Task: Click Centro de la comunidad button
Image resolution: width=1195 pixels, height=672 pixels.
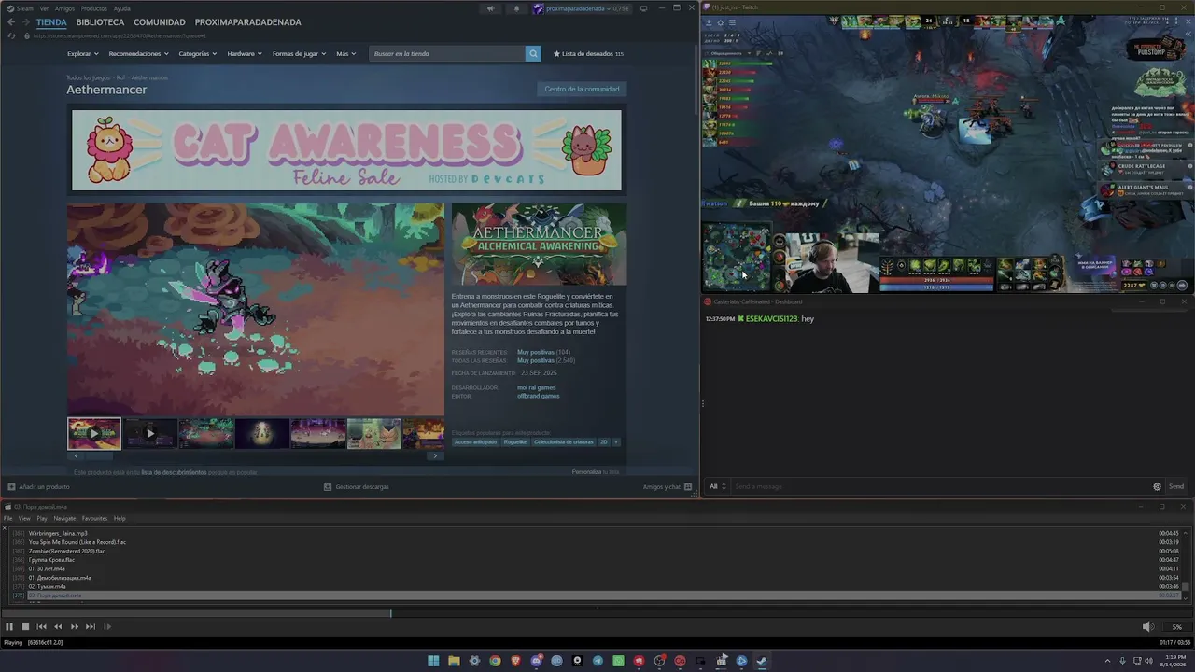Action: (x=582, y=89)
